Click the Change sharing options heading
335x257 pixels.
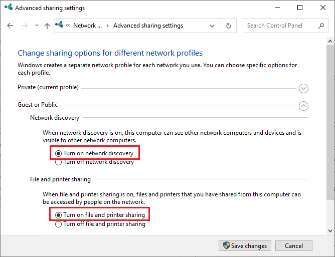110,53
